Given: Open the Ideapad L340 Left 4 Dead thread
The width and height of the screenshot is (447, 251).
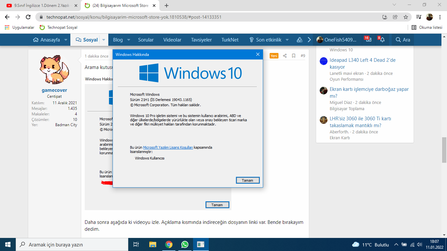Looking at the screenshot, I should tap(363, 63).
